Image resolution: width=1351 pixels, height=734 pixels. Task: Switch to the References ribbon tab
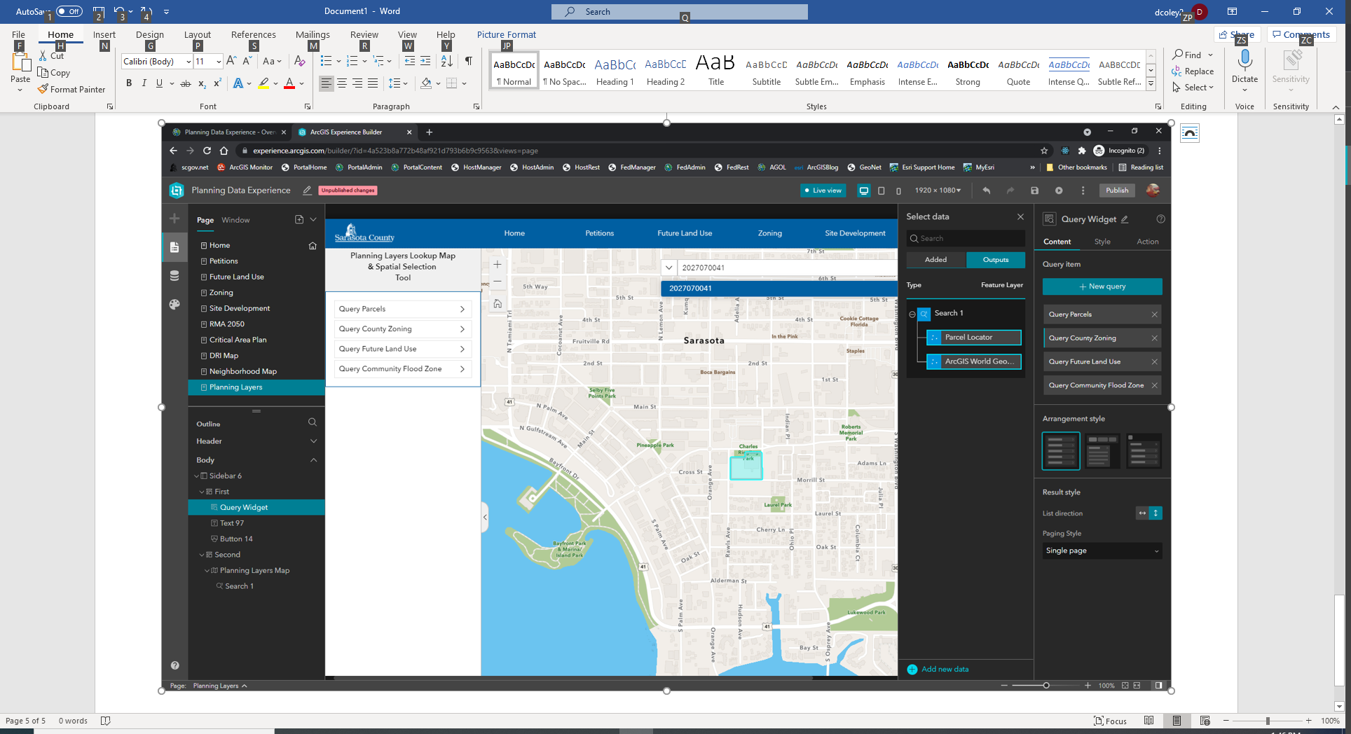[253, 34]
